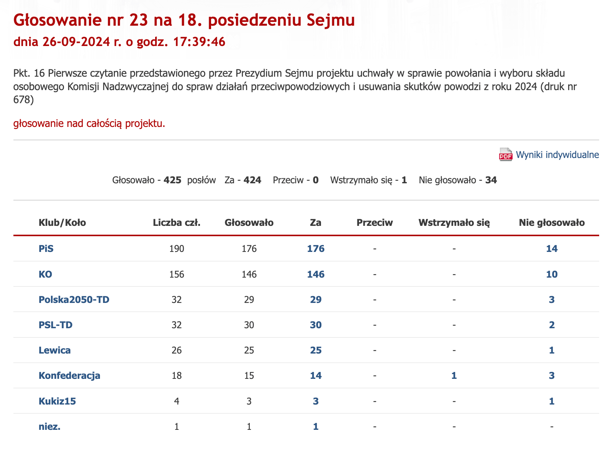
Task: Click Konfederacja not voting count 3
Action: [552, 375]
